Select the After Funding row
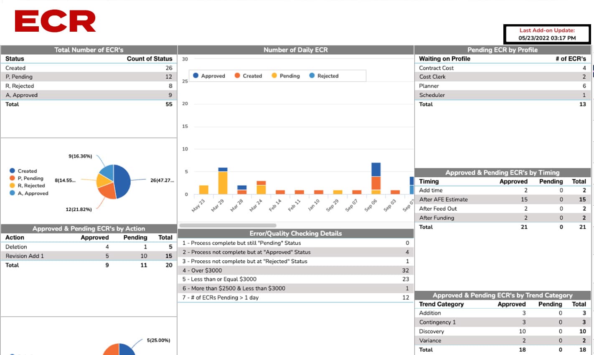Image resolution: width=594 pixels, height=355 pixels. (503, 218)
